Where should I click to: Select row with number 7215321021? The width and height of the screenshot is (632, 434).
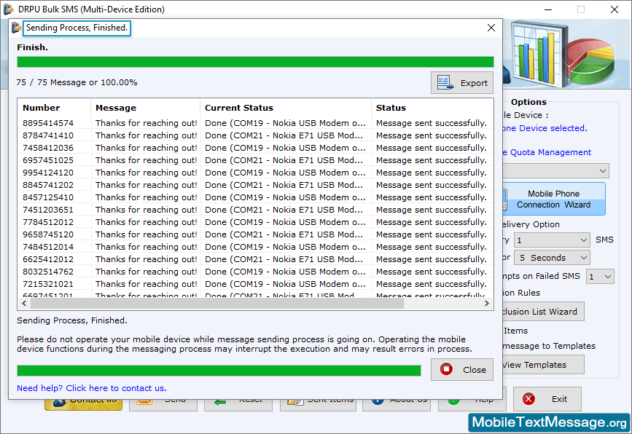(x=255, y=284)
